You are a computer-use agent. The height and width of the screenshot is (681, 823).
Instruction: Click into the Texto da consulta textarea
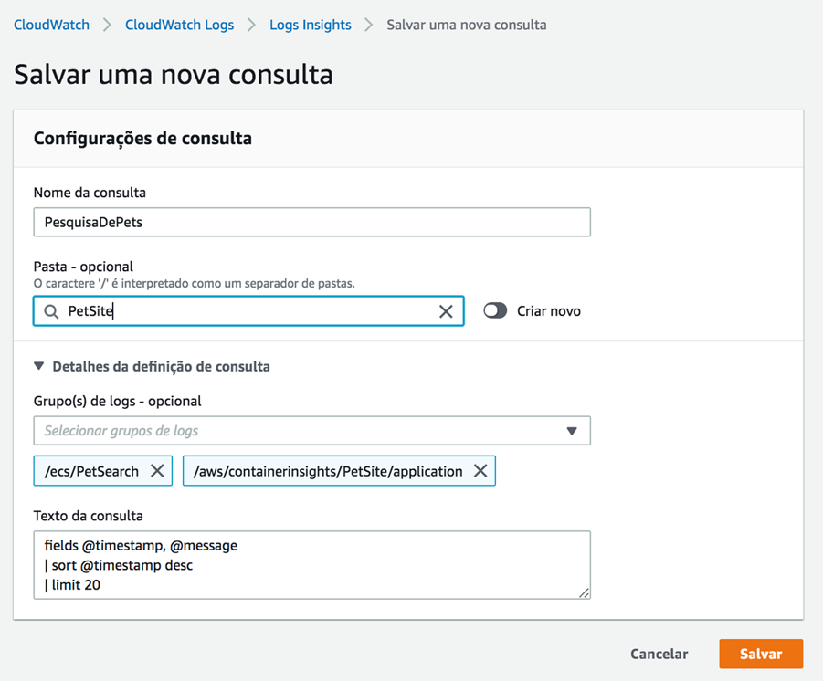[311, 565]
